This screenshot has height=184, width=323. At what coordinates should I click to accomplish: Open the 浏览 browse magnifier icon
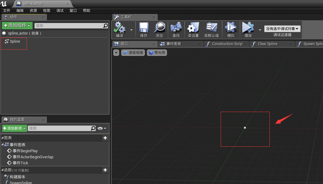coord(160,30)
